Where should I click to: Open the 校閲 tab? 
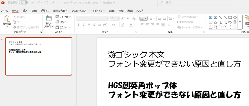pos(121,11)
